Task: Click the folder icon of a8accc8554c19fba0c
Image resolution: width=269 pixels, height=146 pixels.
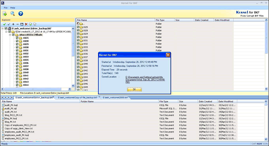Action: pos(17,35)
